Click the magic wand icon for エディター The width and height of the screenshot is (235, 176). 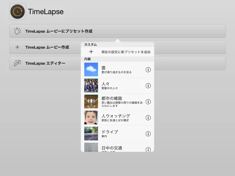(x=17, y=63)
